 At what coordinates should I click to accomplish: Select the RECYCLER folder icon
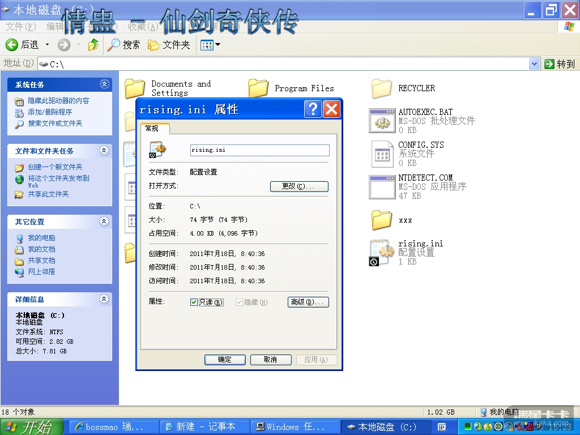pyautogui.click(x=381, y=88)
